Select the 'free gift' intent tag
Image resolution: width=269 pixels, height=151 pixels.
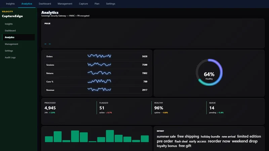(x=185, y=146)
